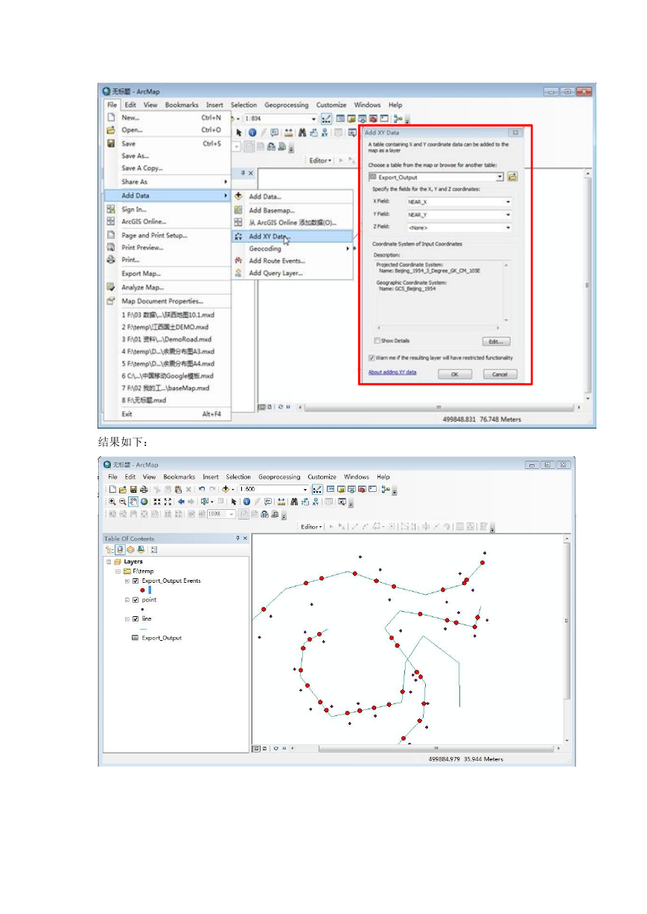Select Zoom Out tool in result ArcMap window
The width and height of the screenshot is (647, 914).
click(122, 501)
